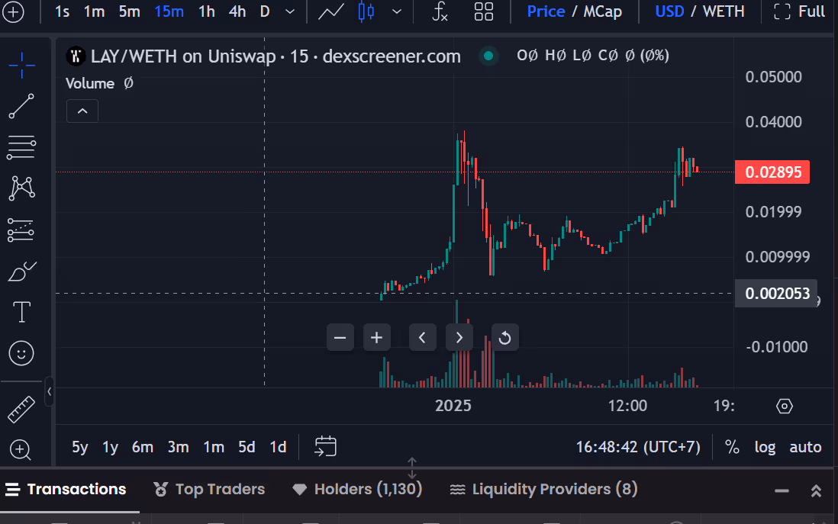The height and width of the screenshot is (524, 838).
Task: Reset the chart view
Action: click(x=504, y=337)
